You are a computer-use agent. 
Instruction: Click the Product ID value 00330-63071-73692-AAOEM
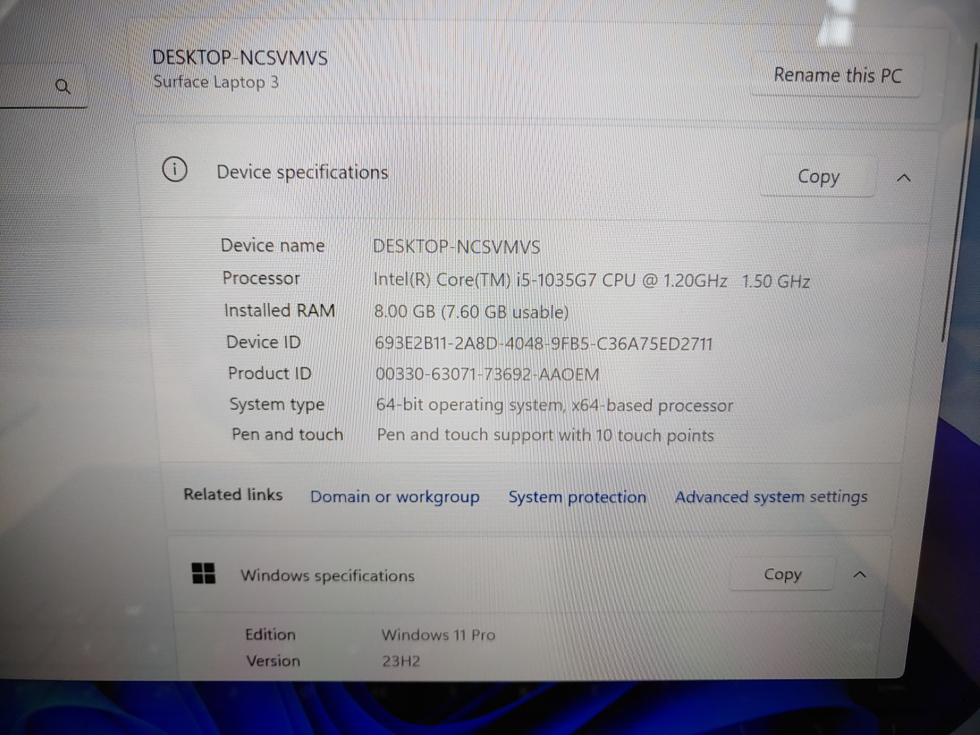click(487, 374)
